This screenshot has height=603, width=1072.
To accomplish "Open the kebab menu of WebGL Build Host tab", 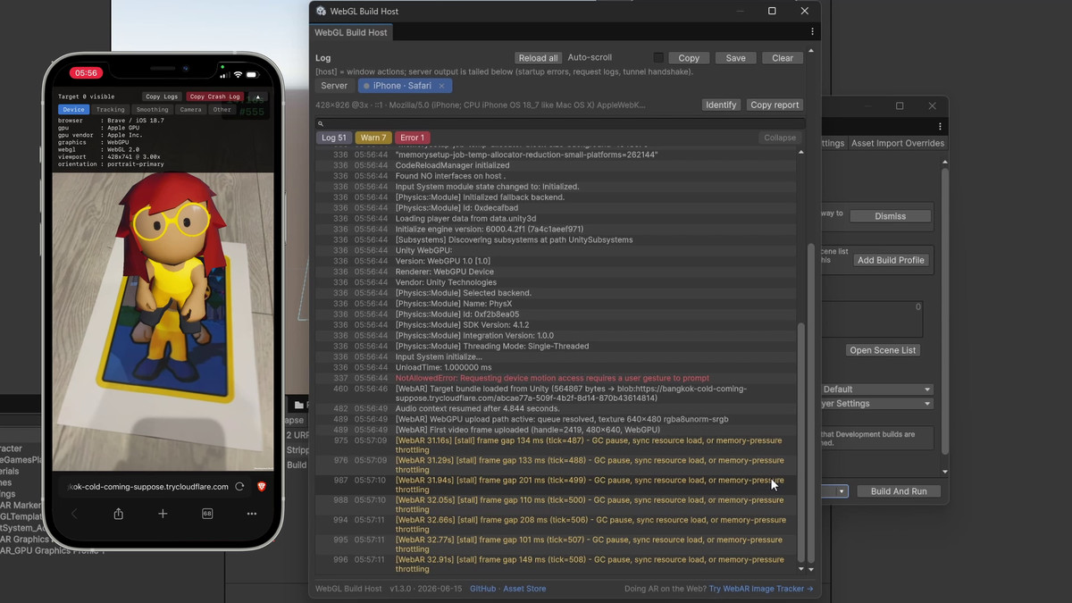I will [x=812, y=31].
